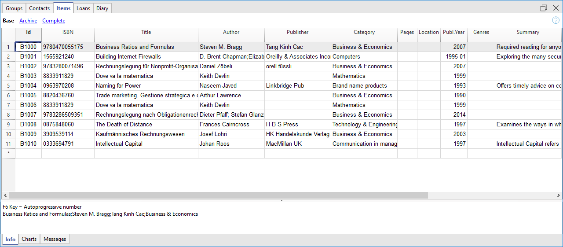Click the help question mark icon
This screenshot has width=563, height=247.
coord(556,20)
